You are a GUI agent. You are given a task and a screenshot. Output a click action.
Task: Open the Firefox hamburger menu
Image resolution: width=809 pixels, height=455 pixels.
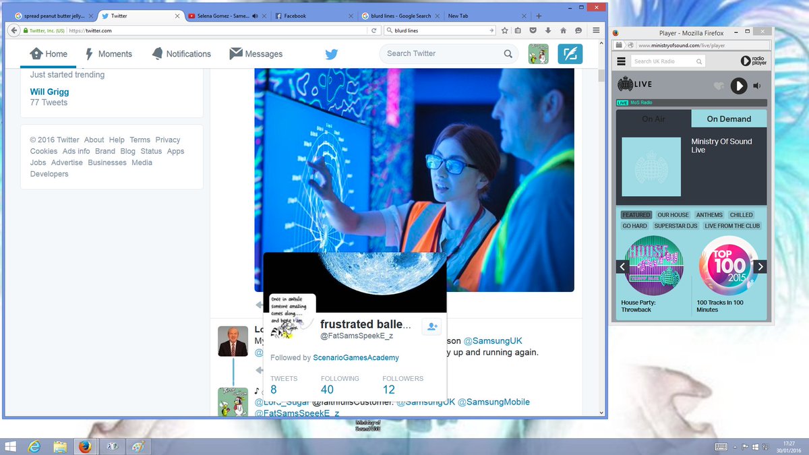(596, 30)
